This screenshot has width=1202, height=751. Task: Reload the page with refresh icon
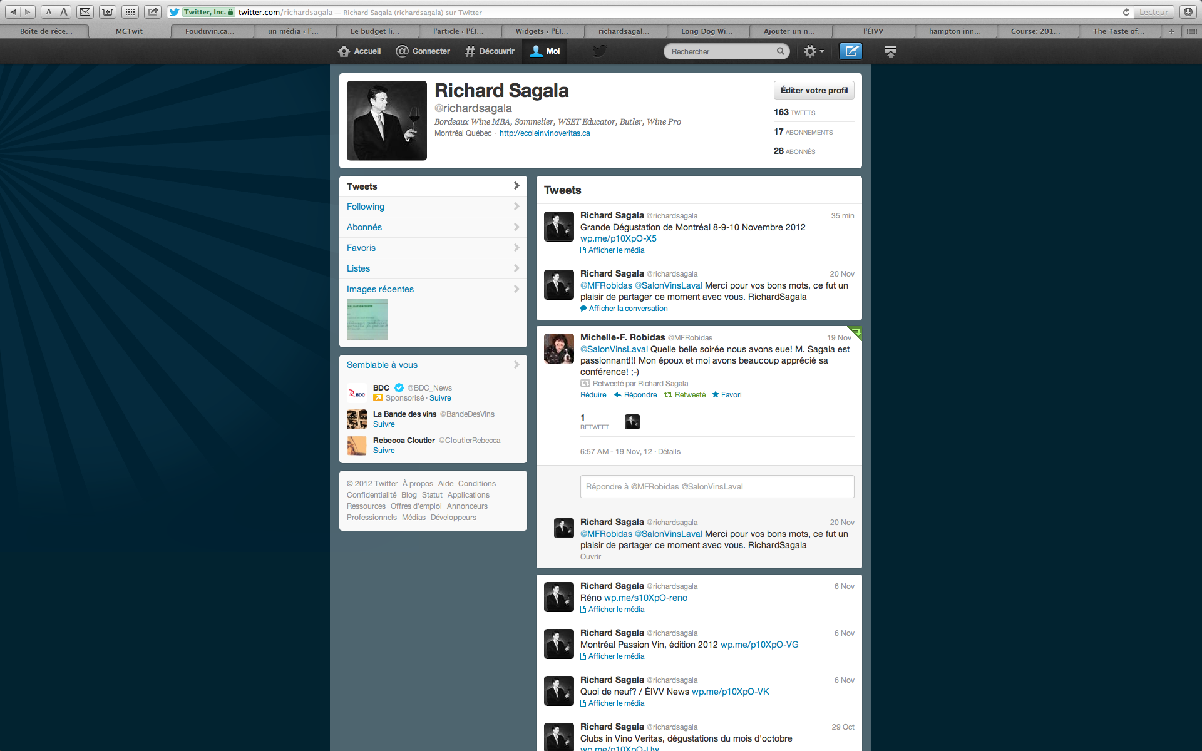1126,12
